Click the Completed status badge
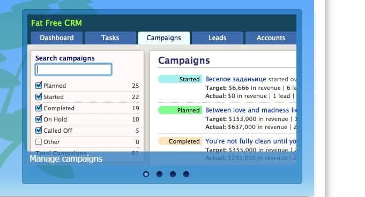 [180, 141]
